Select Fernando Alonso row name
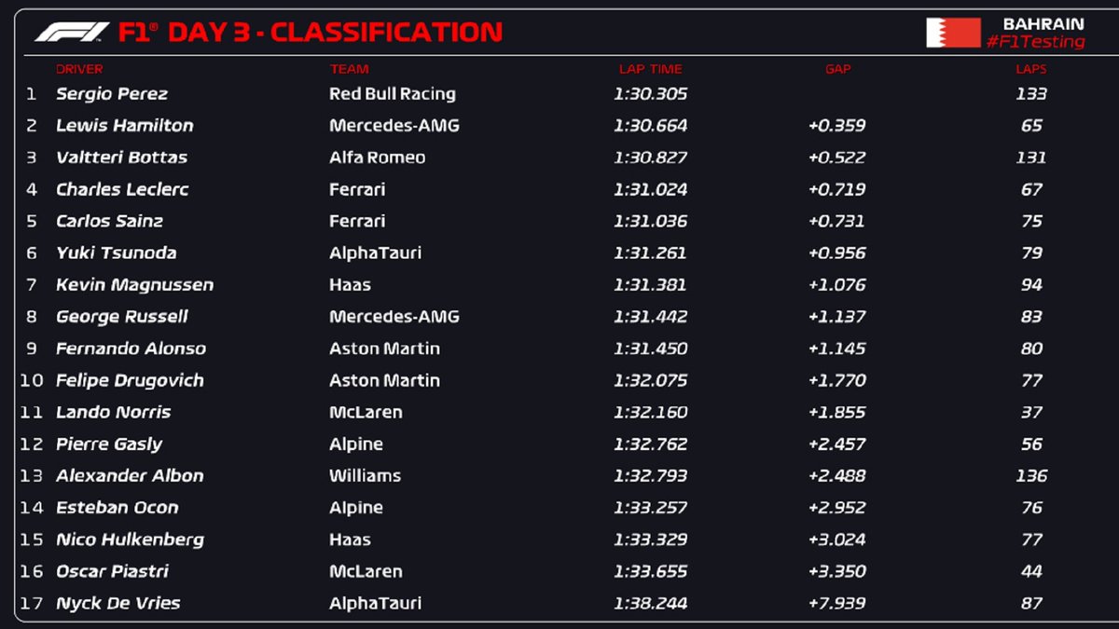This screenshot has height=629, width=1119. (x=131, y=349)
